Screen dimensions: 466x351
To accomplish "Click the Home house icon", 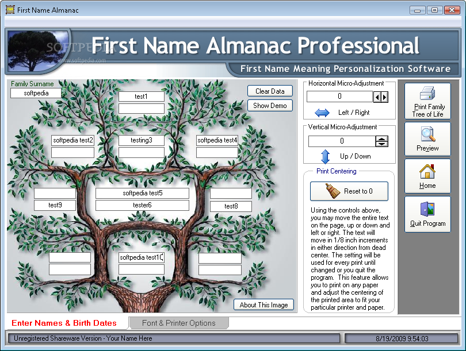I will coord(427,172).
